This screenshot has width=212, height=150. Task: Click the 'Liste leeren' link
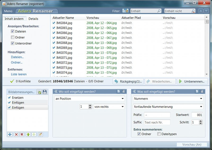click(x=19, y=74)
